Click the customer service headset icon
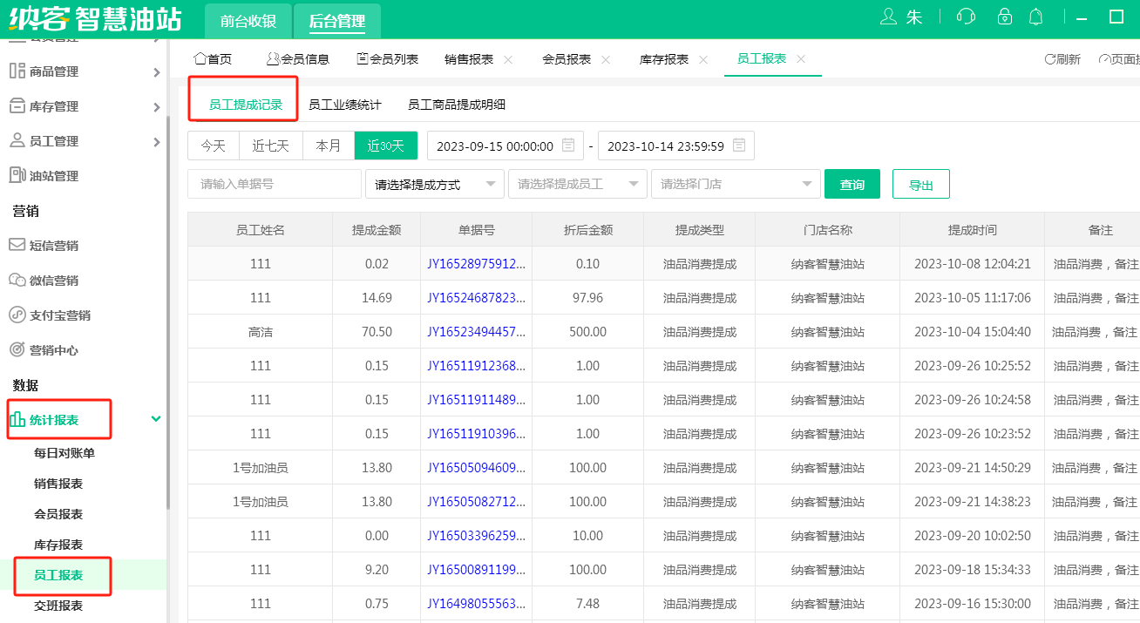This screenshot has width=1140, height=623. point(966,17)
